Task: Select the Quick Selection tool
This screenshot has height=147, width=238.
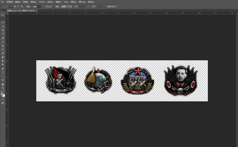Action: click(x=3, y=26)
